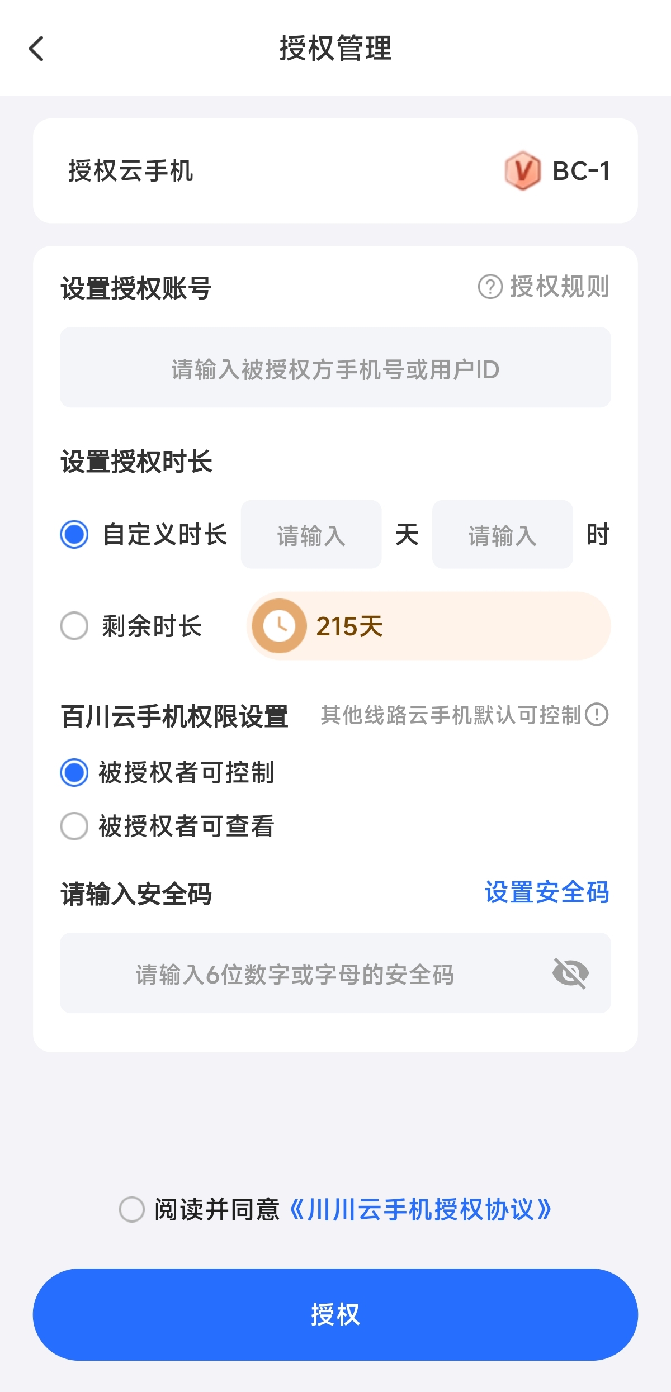Viewport: 671px width, 1392px height.
Task: Focus the days input field
Action: click(x=311, y=535)
